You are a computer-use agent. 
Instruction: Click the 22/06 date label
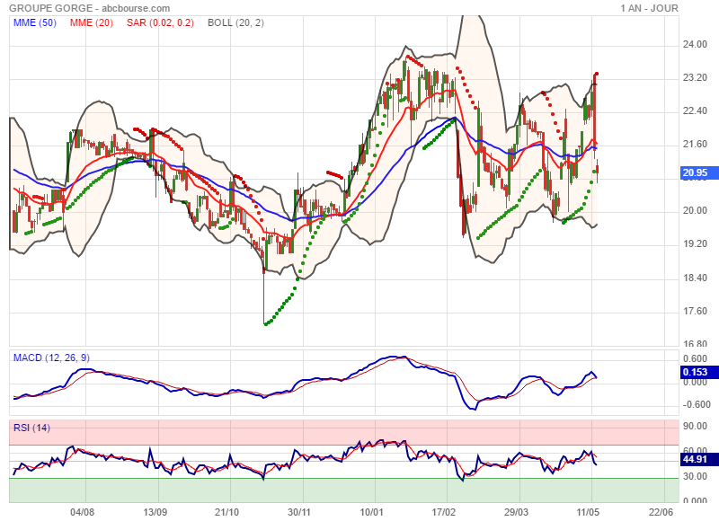point(661,512)
